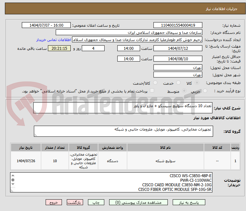Select the کالا radio button
This screenshot has width=246, height=211.
pos(197,82)
